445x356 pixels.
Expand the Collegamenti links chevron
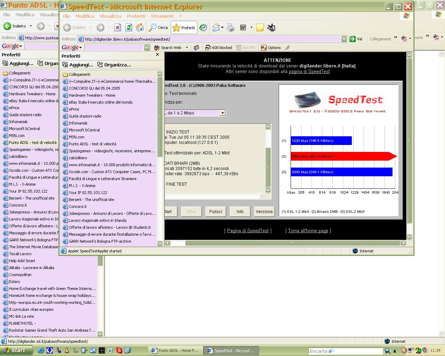pos(395,38)
